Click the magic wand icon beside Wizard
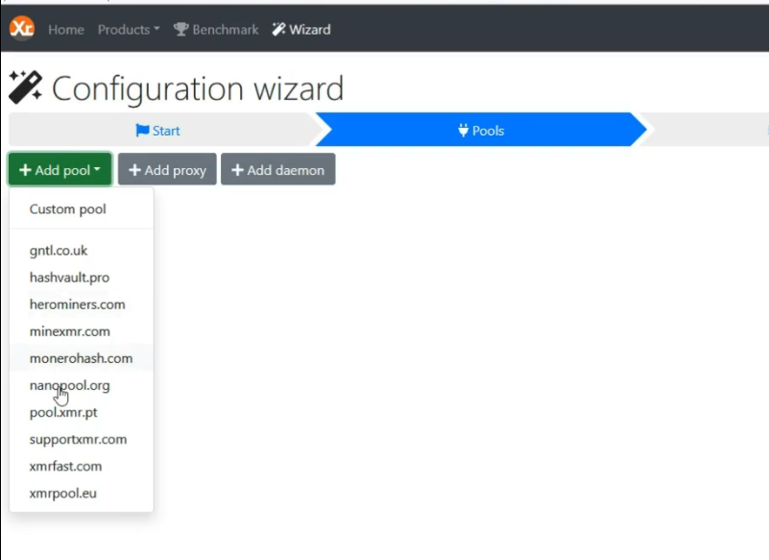 point(278,30)
